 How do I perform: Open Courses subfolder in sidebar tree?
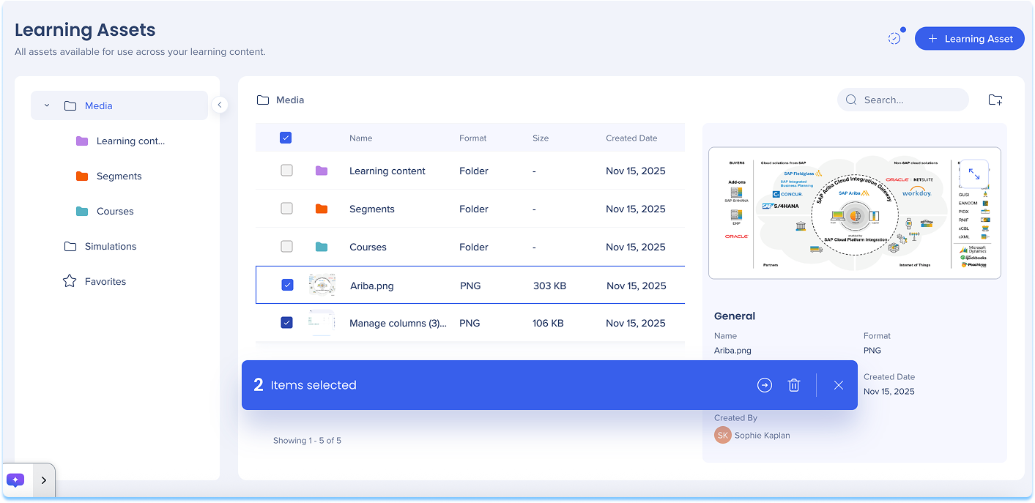115,212
